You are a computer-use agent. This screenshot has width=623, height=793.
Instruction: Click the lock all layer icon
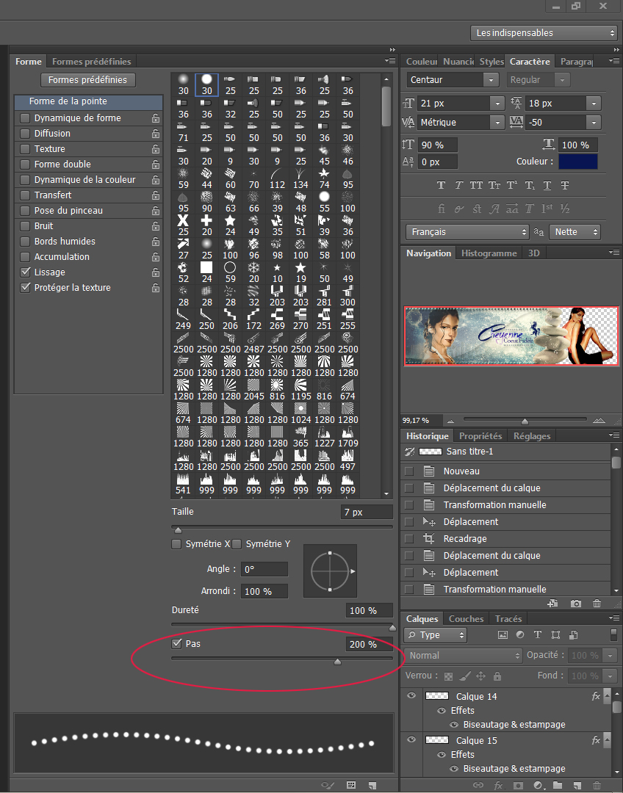(497, 676)
